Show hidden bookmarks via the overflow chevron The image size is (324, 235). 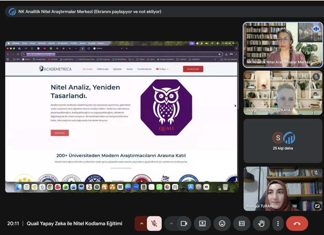tap(215, 59)
